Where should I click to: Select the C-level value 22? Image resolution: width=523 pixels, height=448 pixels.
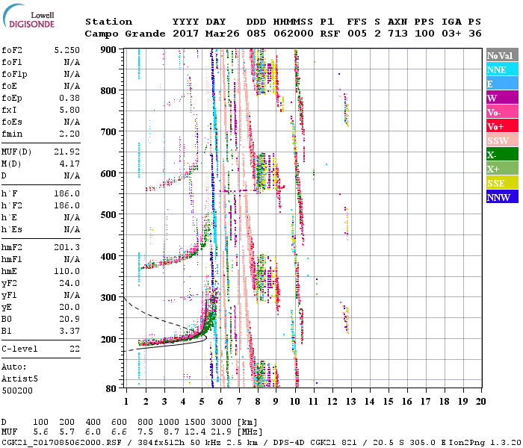point(75,349)
